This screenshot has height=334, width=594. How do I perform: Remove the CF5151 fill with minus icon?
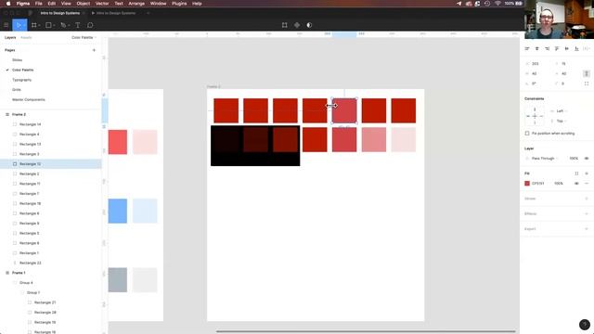tap(587, 184)
